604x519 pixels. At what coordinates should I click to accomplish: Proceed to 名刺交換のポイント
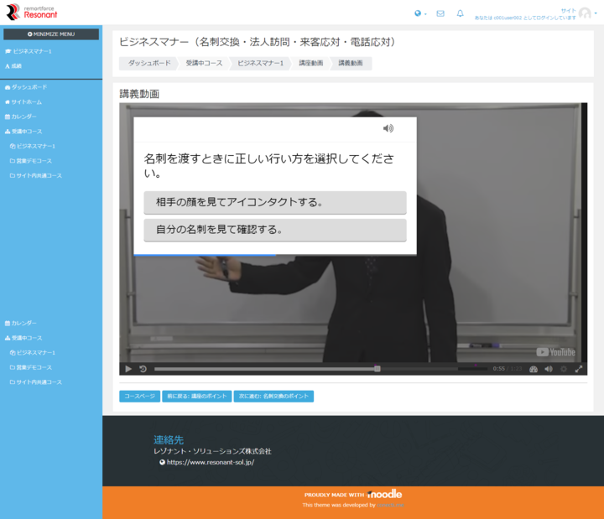[x=273, y=397]
